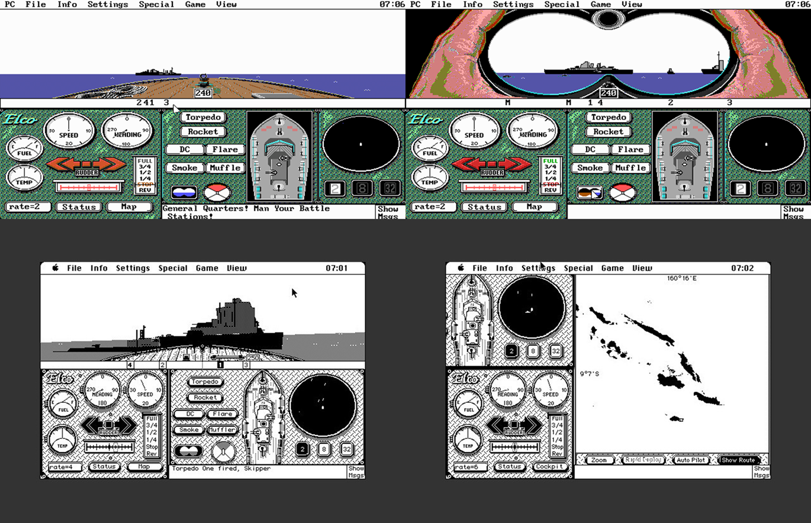
Task: Open Game menu in monochrome deck-view window
Action: [207, 268]
